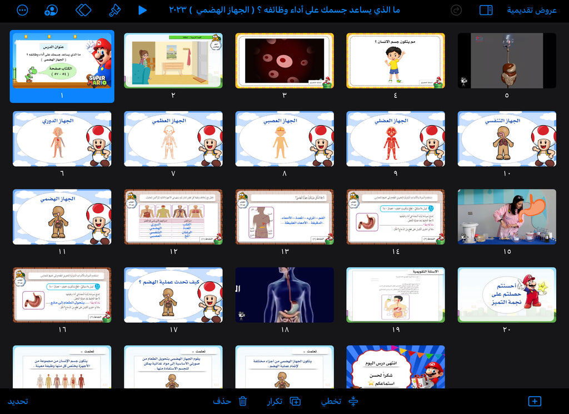Screen dimensions: 569x414
Task: Select تعلمت slide about يقوم الجهاز الهضمي
Action: [173, 367]
